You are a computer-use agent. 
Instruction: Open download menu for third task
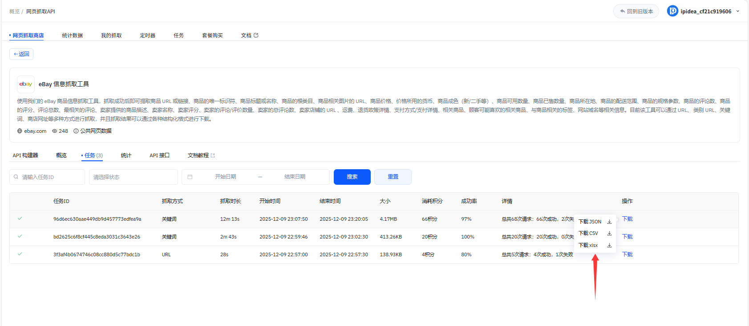(x=627, y=254)
